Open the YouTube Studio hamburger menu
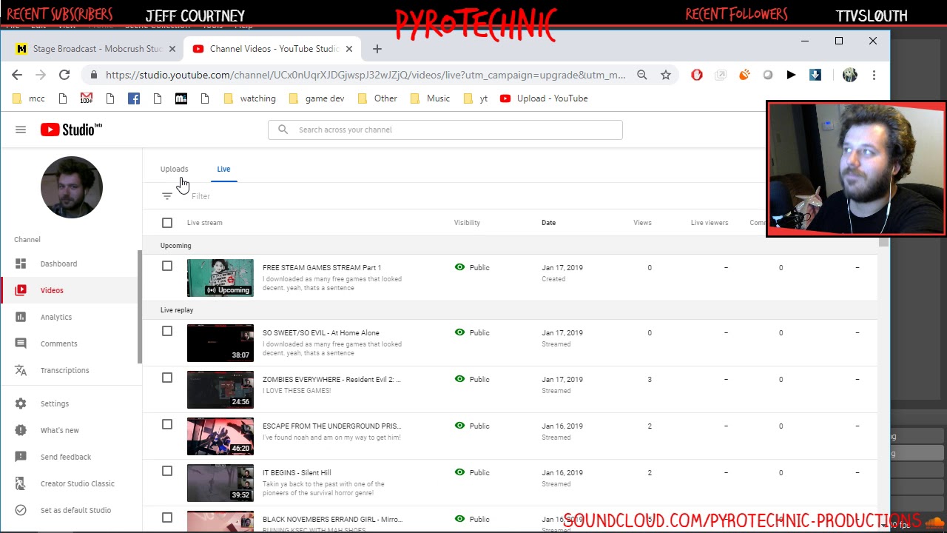 21,130
